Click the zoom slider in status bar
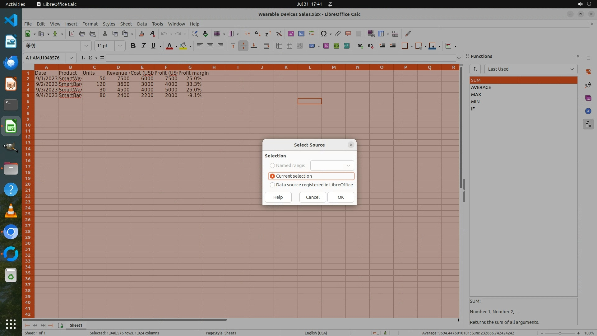This screenshot has height=336, width=597. pyautogui.click(x=560, y=333)
